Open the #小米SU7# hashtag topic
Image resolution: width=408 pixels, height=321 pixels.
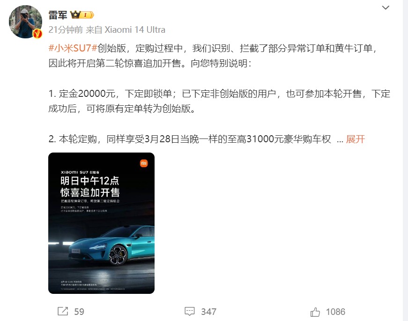pos(73,48)
